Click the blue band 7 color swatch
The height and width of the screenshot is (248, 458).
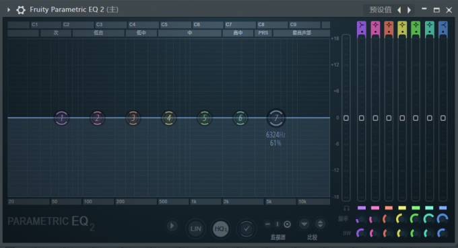coord(443,208)
